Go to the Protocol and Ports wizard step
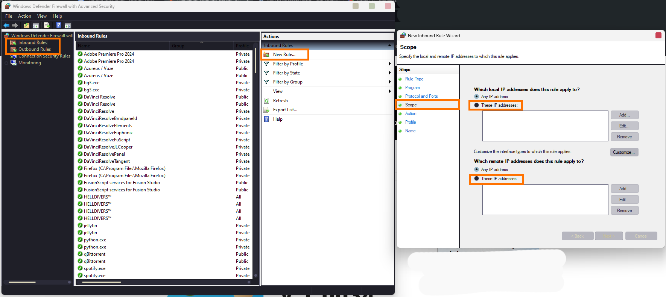The image size is (666, 297). [x=421, y=96]
